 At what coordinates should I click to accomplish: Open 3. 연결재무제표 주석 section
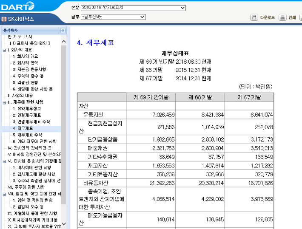tap(31, 122)
